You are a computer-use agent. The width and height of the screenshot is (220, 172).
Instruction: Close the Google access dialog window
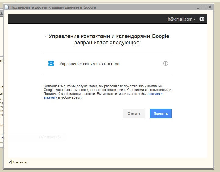click(x=210, y=7)
